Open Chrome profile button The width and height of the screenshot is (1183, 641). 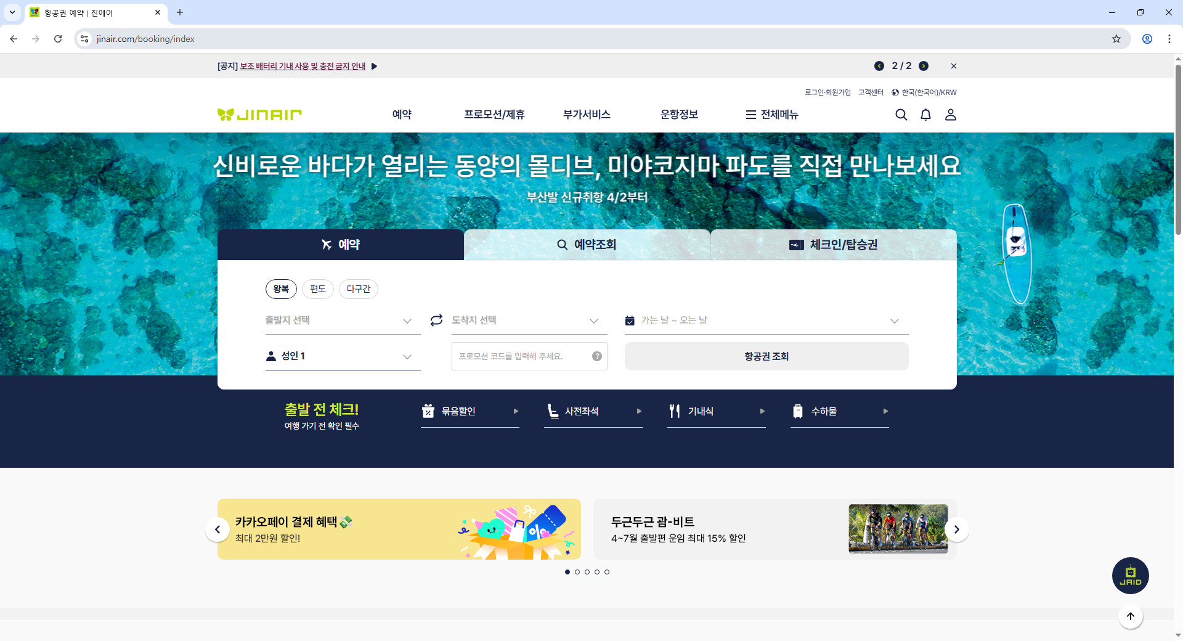click(x=1147, y=39)
